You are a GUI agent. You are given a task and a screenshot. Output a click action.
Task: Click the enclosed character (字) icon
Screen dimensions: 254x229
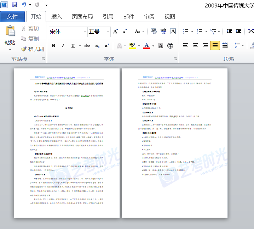170,46
